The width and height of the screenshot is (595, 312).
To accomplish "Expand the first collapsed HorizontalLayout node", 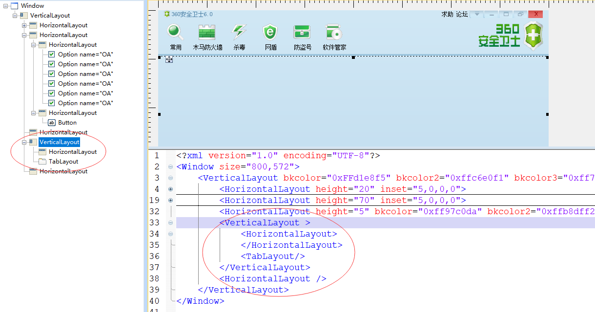I will (x=24, y=25).
